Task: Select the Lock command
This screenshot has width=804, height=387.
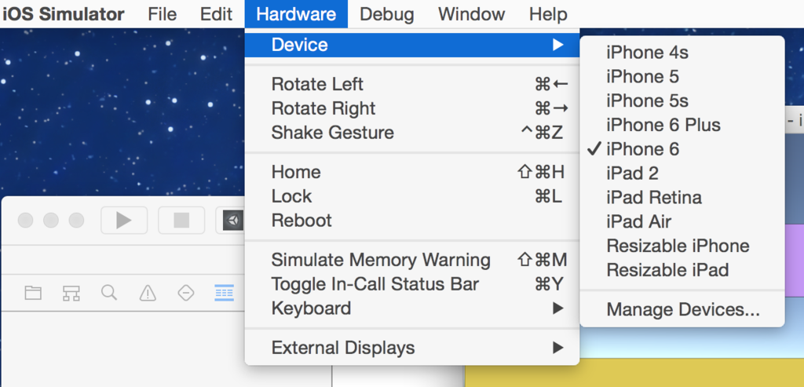Action: tap(411, 195)
